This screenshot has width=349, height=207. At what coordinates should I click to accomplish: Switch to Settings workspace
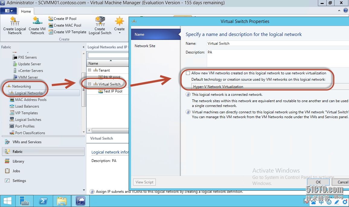pos(43,180)
